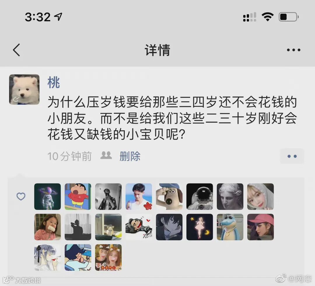
Task: Tap the heart likes icon
Action: click(21, 196)
